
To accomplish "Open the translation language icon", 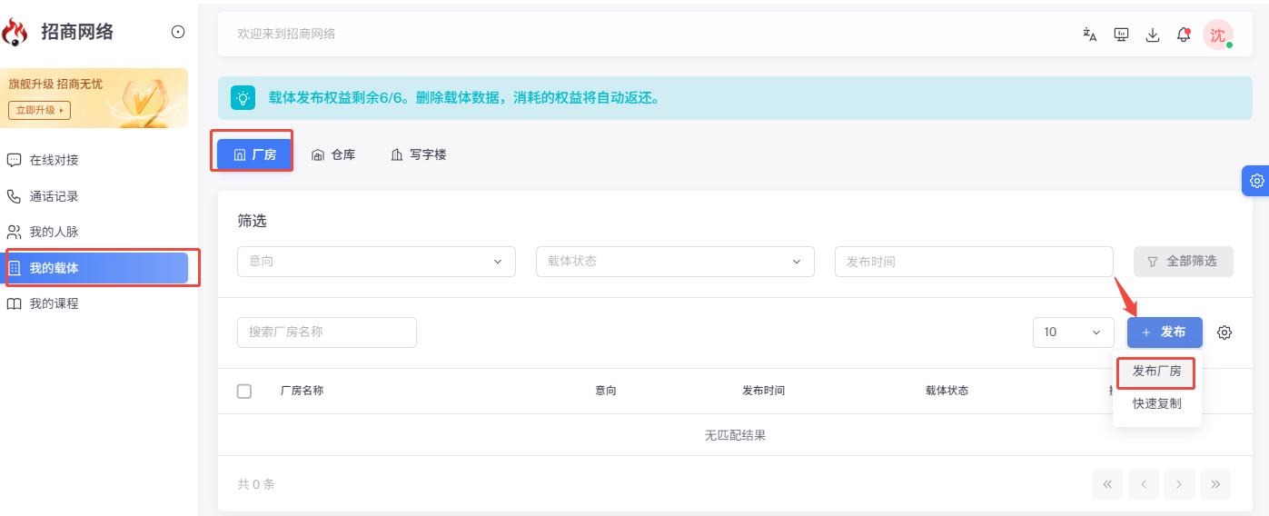I will click(1090, 35).
